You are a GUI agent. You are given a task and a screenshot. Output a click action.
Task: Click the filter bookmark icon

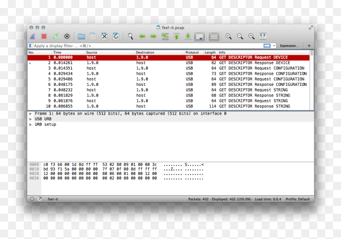click(x=30, y=46)
